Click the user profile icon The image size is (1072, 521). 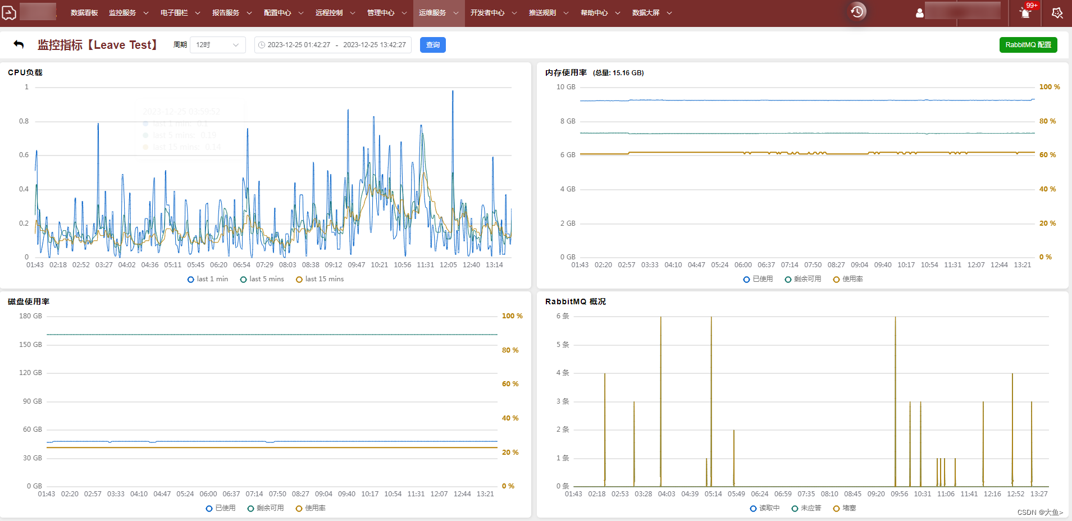click(919, 12)
